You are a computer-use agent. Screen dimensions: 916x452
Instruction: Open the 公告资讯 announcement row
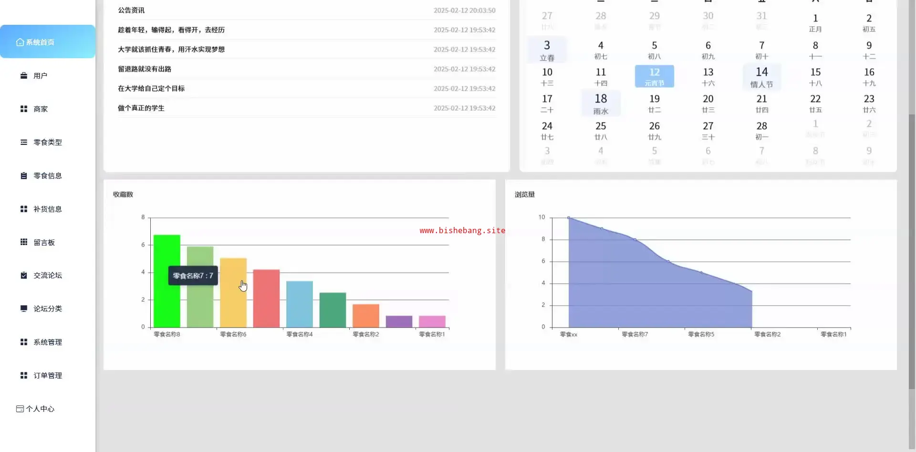tap(307, 10)
